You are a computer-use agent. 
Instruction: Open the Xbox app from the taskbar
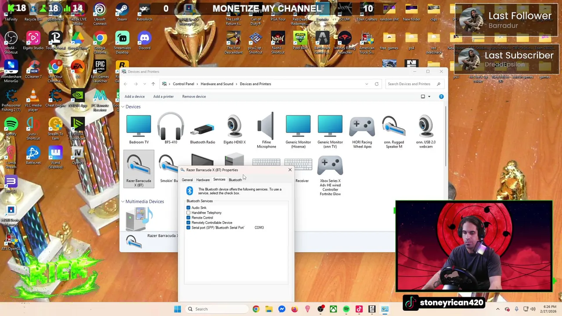click(x=333, y=309)
